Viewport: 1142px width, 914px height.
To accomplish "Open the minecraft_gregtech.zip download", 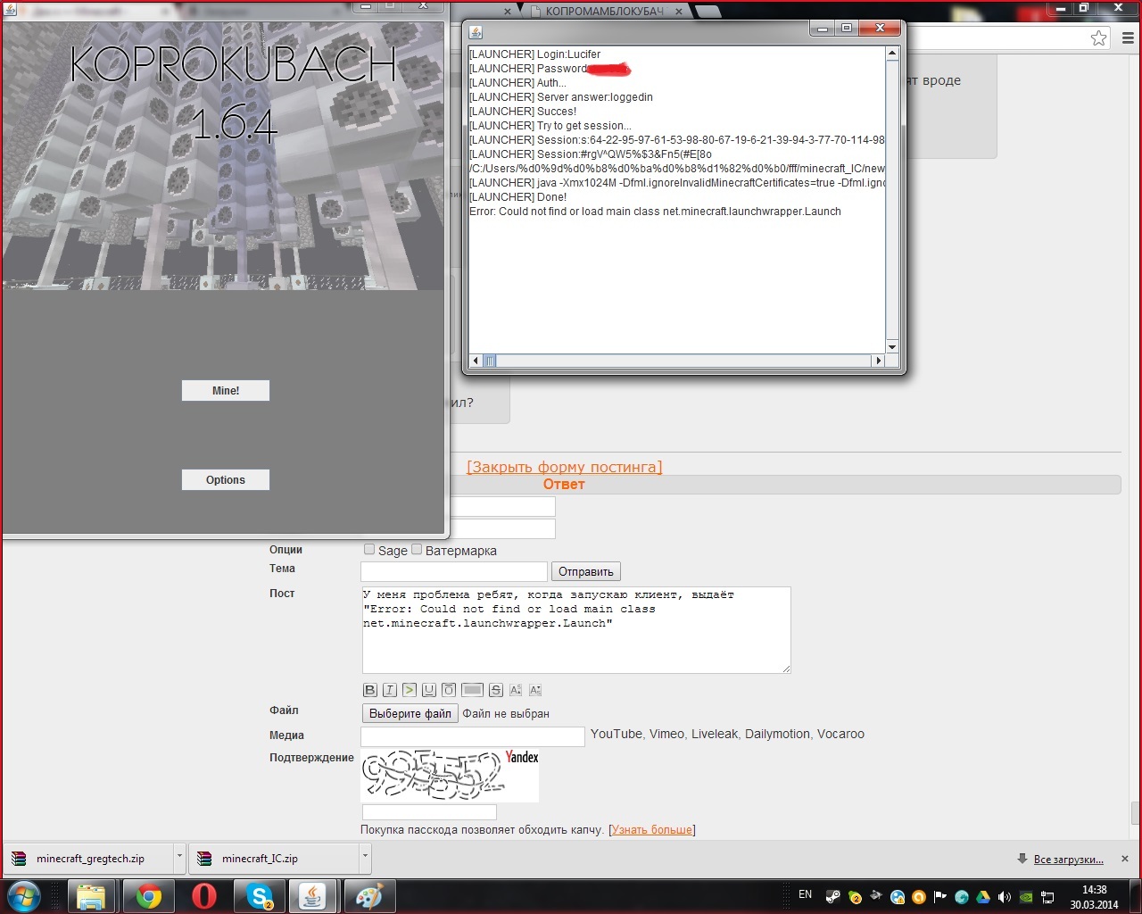I will (89, 859).
